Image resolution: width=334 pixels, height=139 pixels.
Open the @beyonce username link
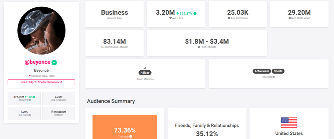[x=37, y=62]
